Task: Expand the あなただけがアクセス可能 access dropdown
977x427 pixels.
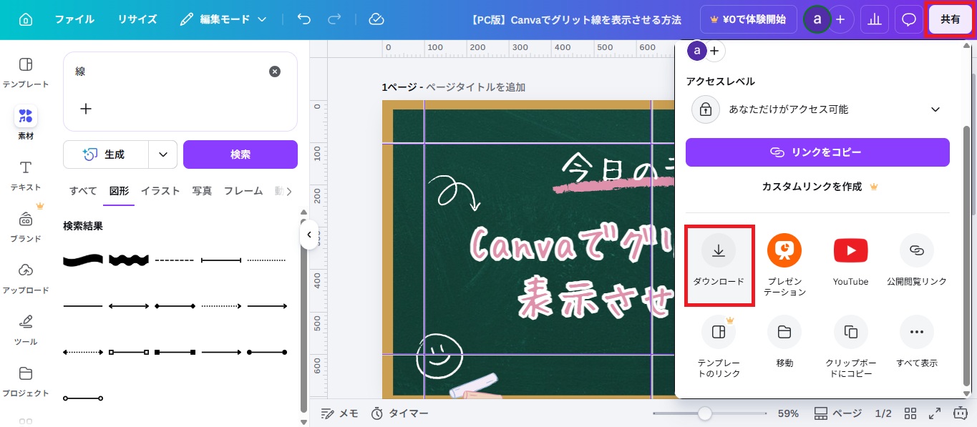Action: pyautogui.click(x=817, y=109)
